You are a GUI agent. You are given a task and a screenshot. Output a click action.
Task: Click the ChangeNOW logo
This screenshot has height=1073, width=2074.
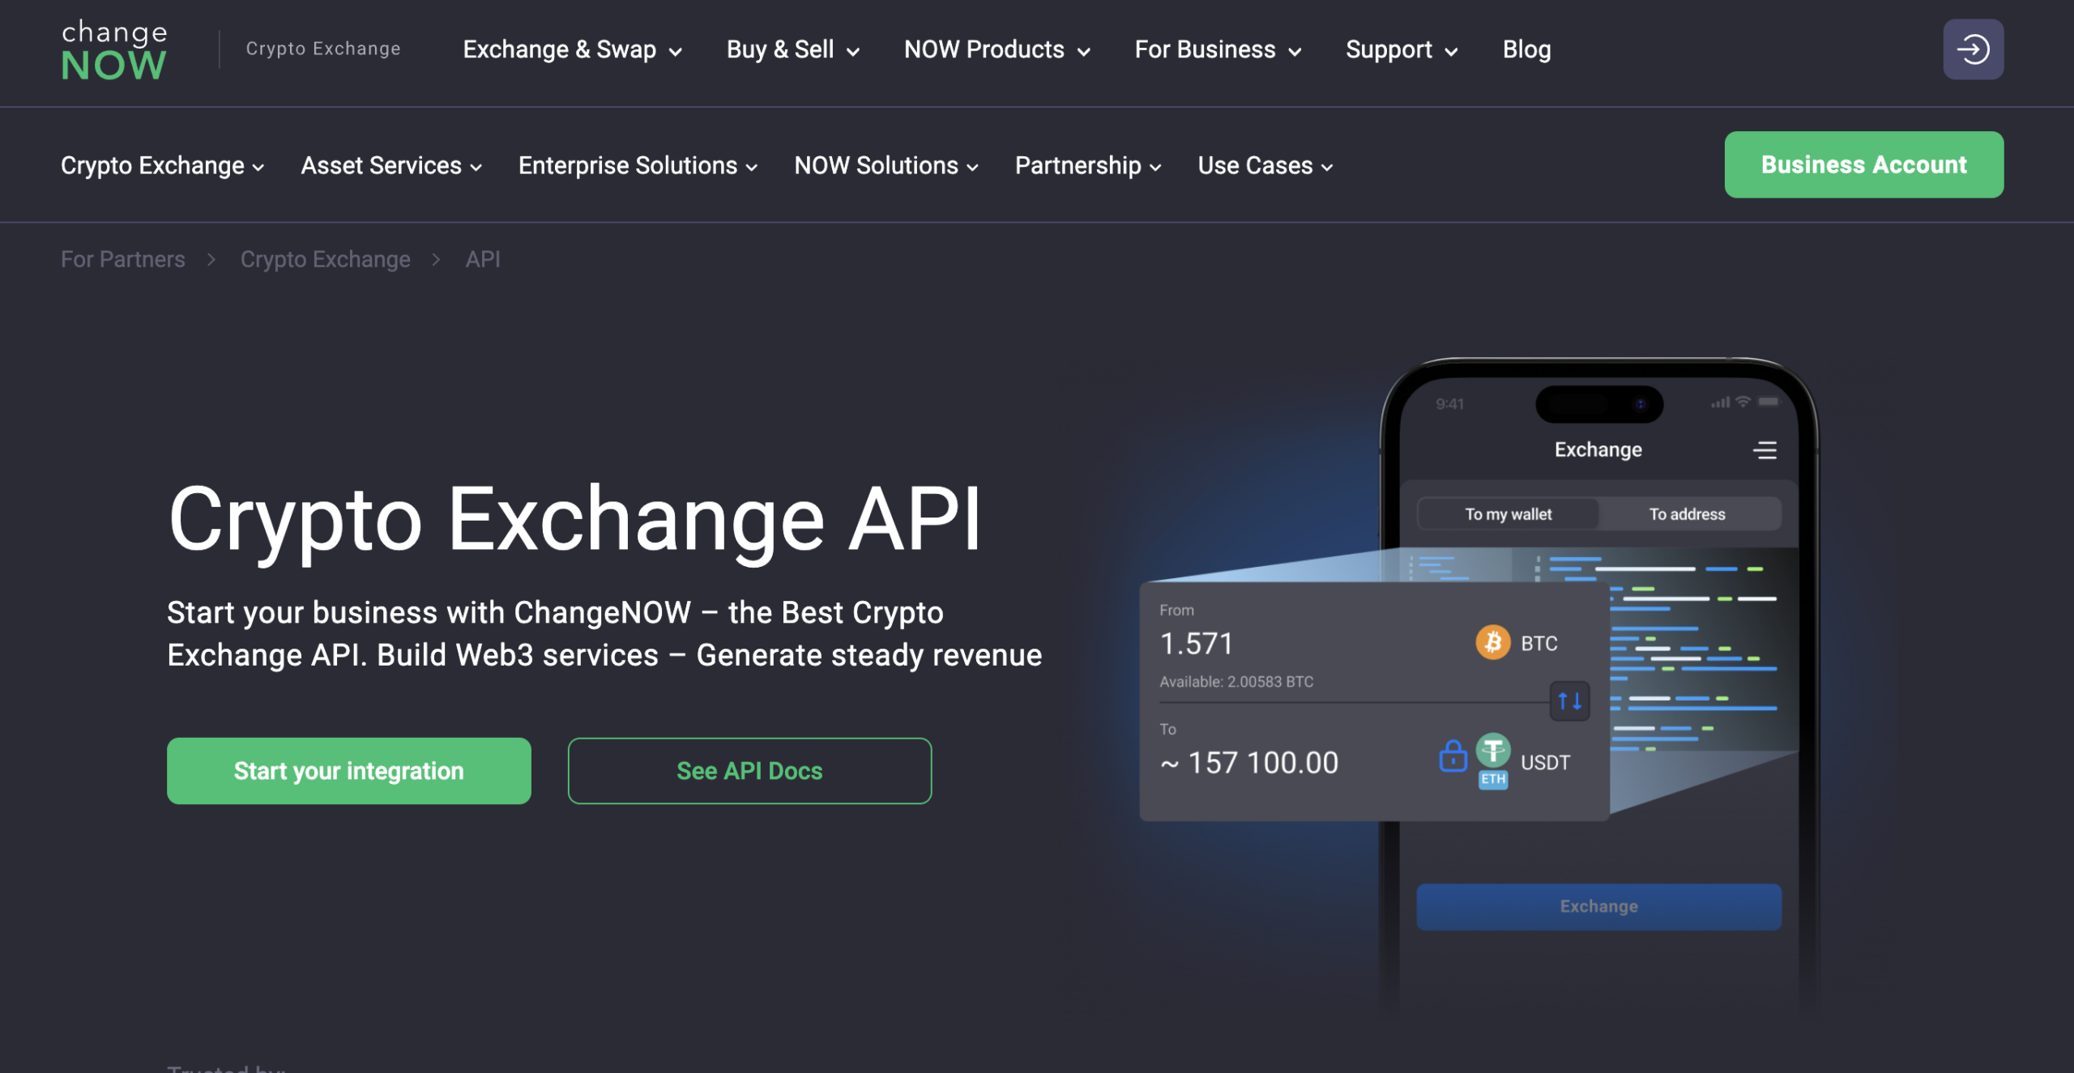(114, 50)
